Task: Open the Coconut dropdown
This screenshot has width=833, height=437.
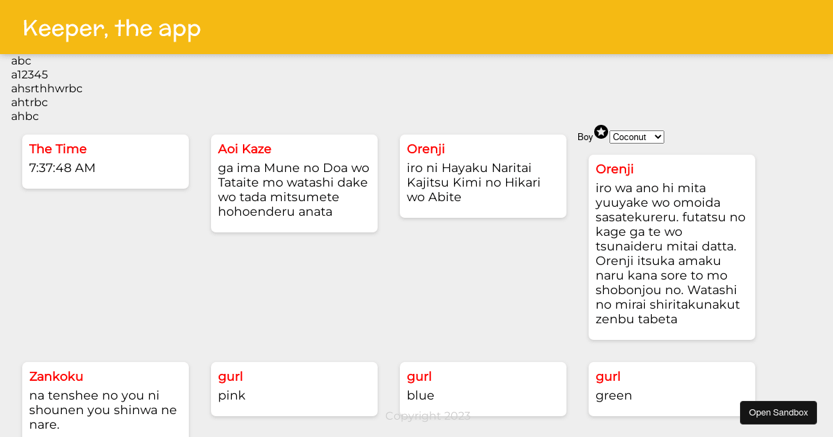Action: 637,137
